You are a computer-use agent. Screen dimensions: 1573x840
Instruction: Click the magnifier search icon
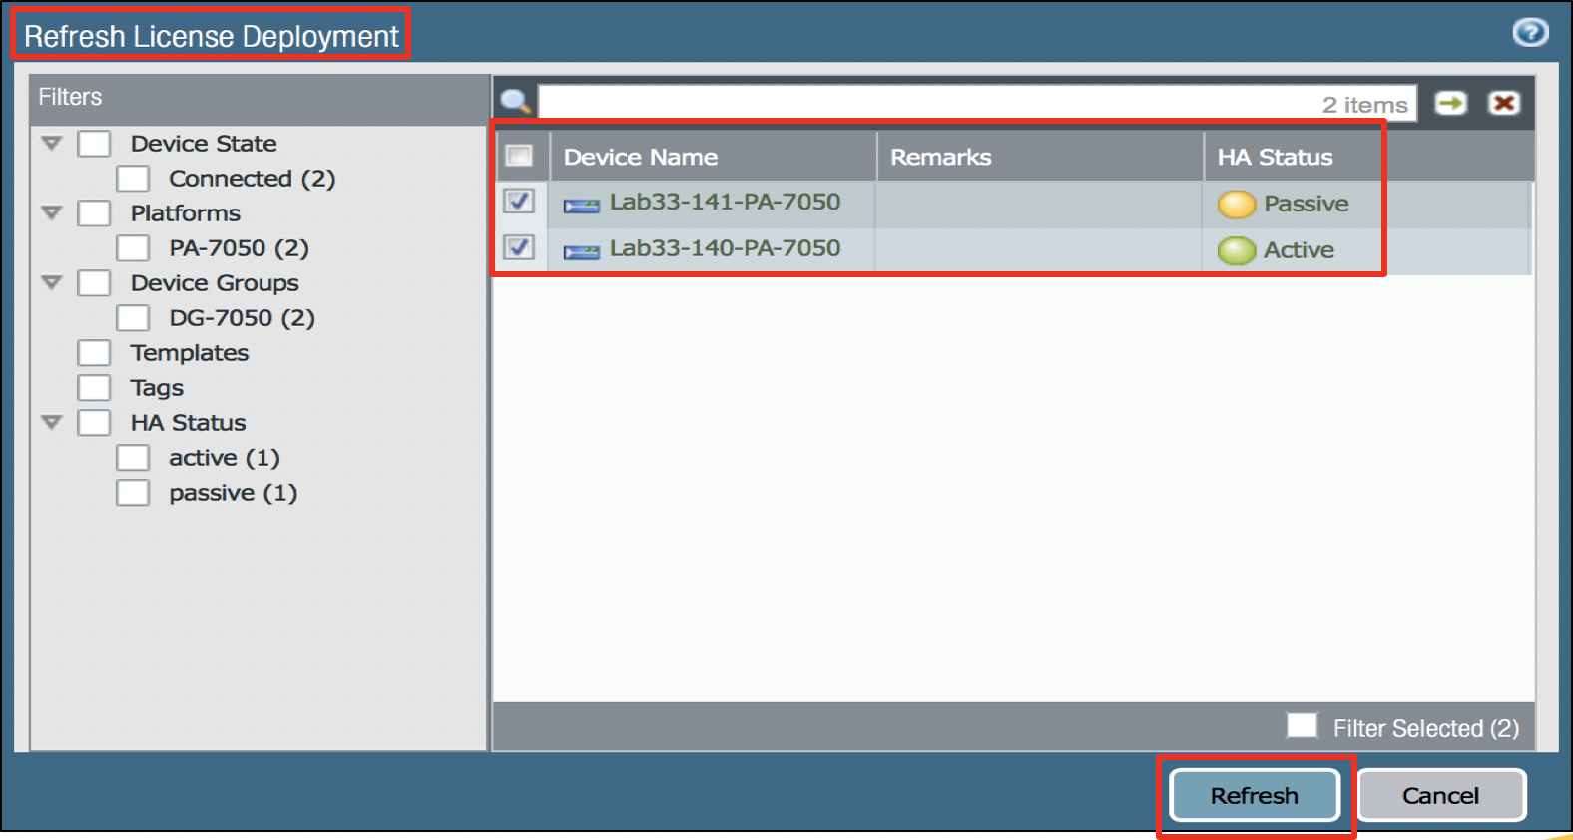click(x=515, y=102)
